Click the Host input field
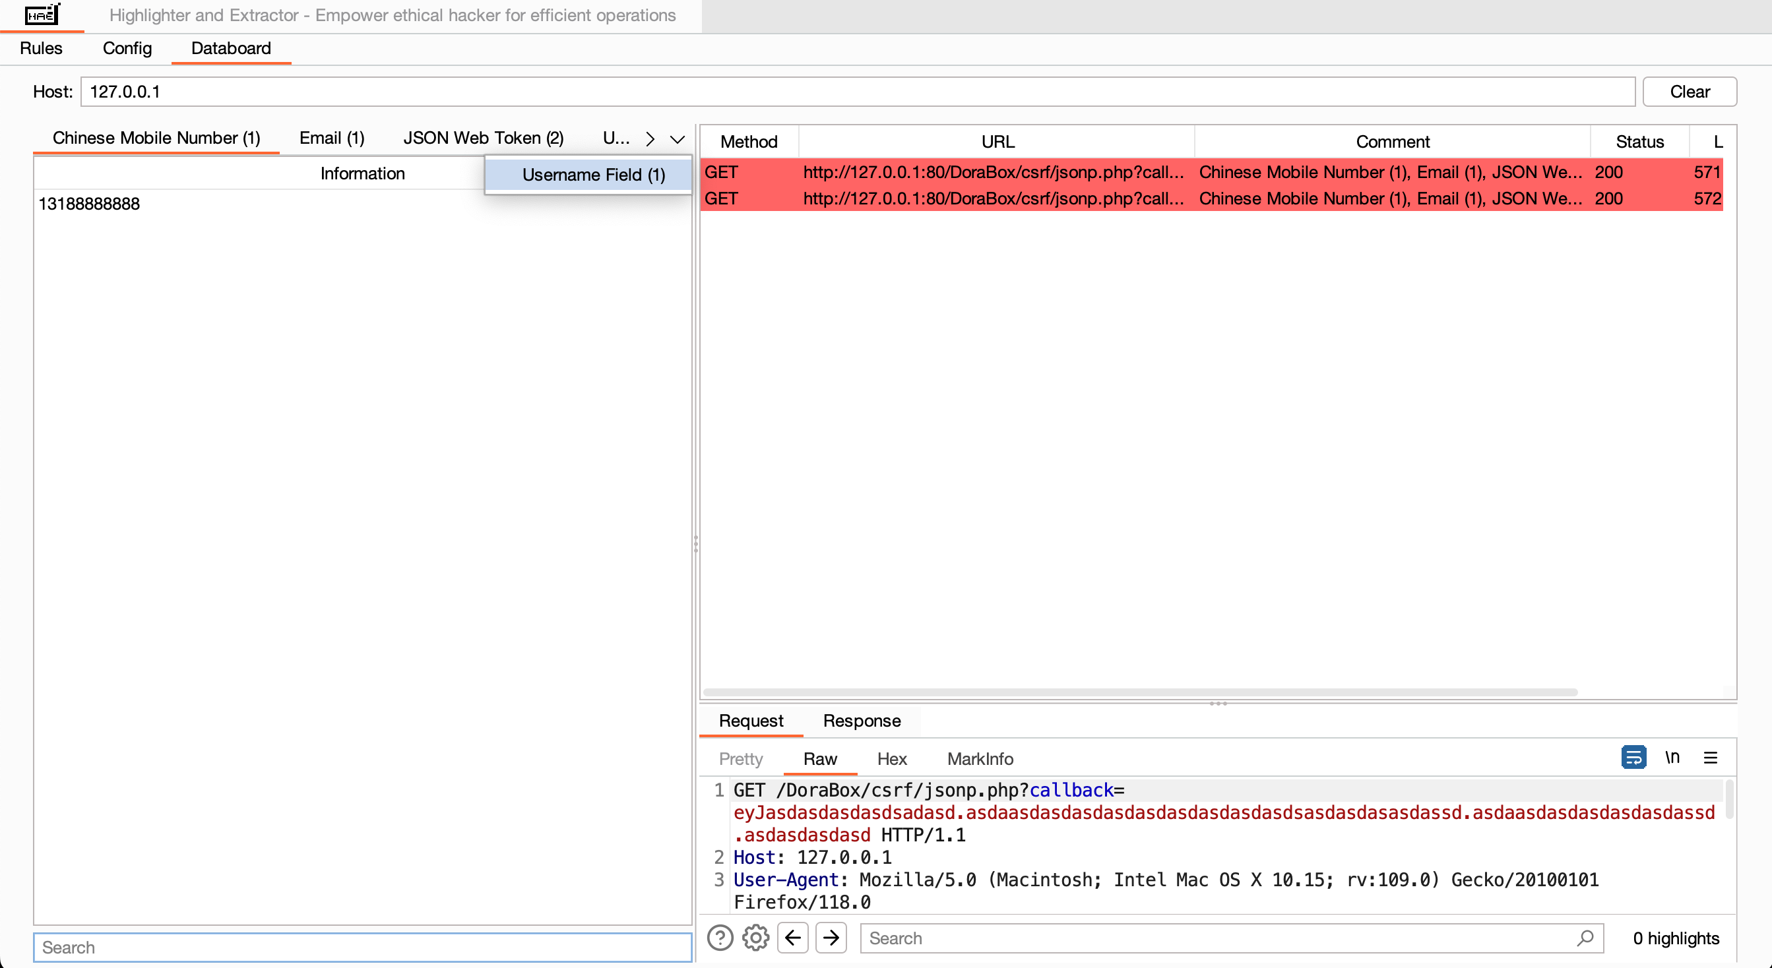 tap(857, 92)
